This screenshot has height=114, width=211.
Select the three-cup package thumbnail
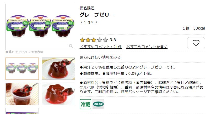[x=22, y=69]
